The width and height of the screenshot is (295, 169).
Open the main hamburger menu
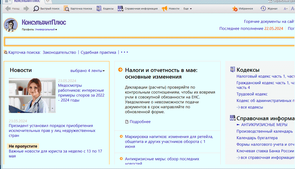(6, 1)
